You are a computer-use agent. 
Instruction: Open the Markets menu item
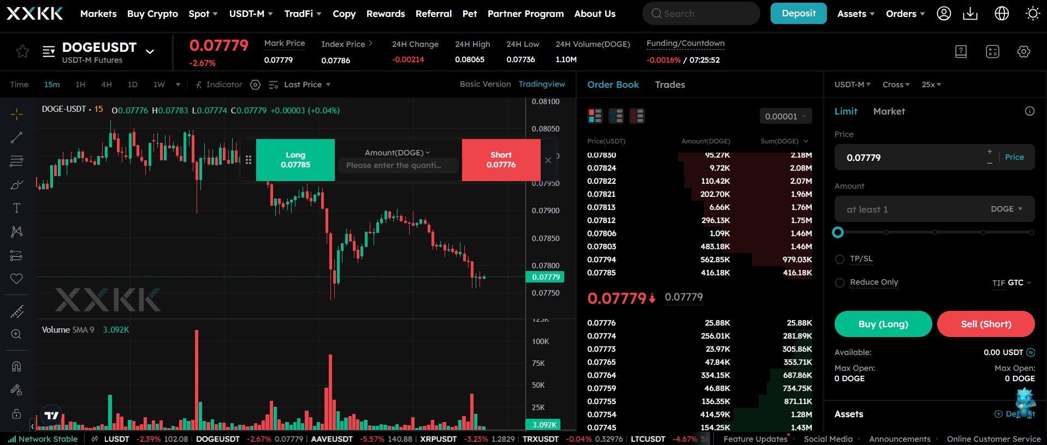[x=98, y=14]
